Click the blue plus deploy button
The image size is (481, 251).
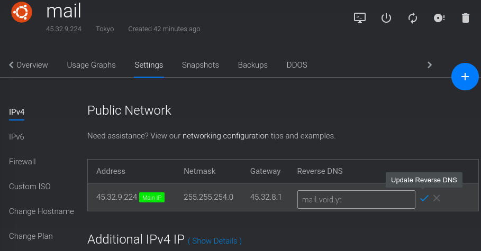click(465, 77)
